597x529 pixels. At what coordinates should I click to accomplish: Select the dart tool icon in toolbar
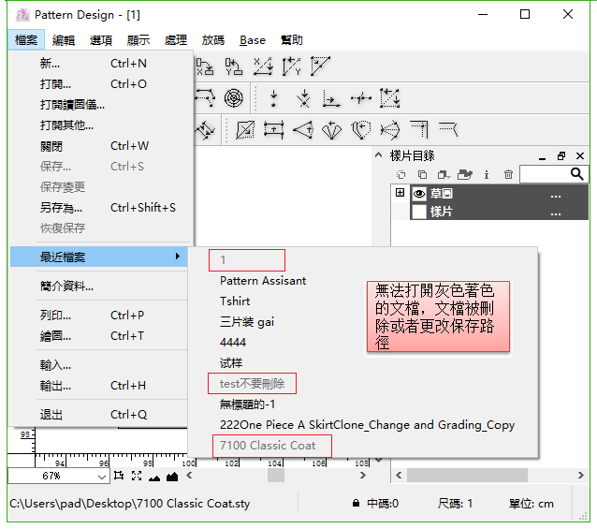[x=303, y=130]
